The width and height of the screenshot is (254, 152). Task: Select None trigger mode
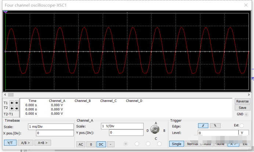(220, 144)
